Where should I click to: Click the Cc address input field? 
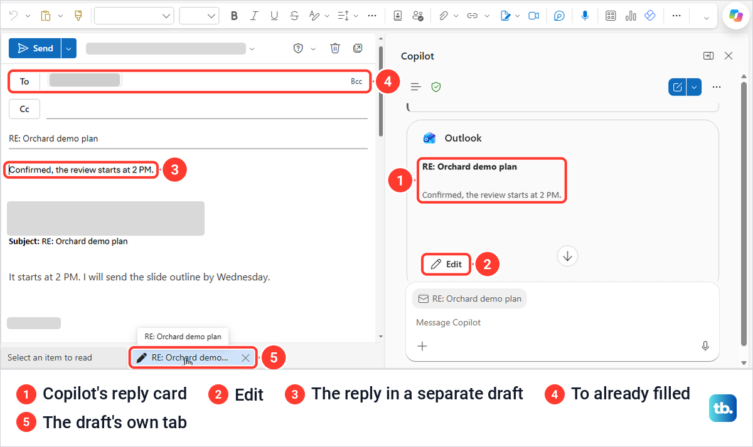tap(207, 109)
